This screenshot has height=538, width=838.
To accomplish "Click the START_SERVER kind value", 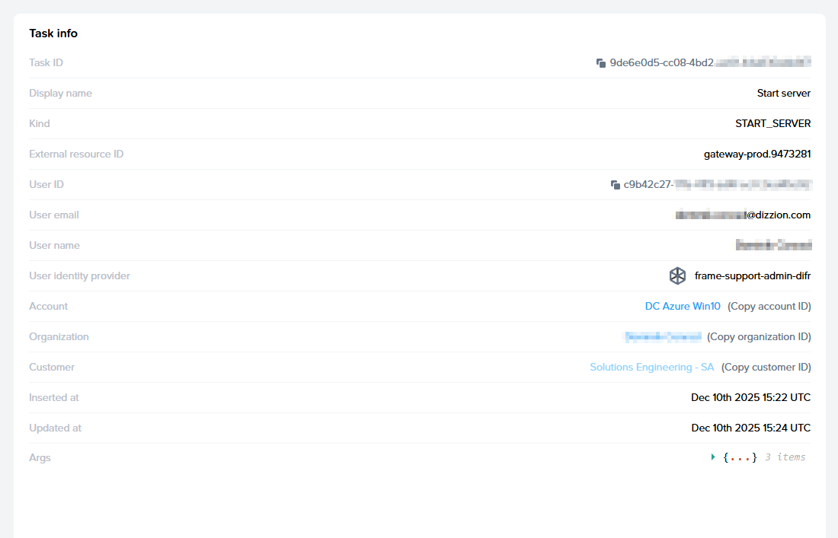I will pos(772,123).
